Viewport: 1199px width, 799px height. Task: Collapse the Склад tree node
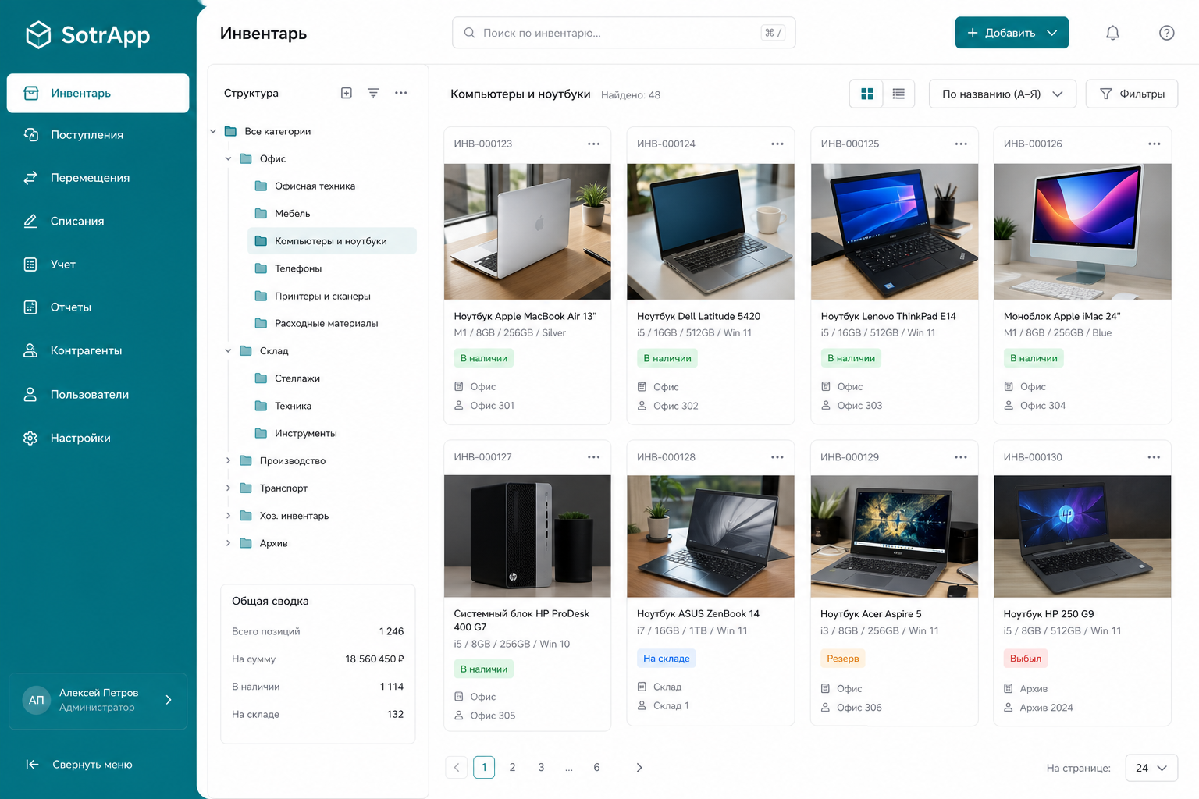click(228, 351)
